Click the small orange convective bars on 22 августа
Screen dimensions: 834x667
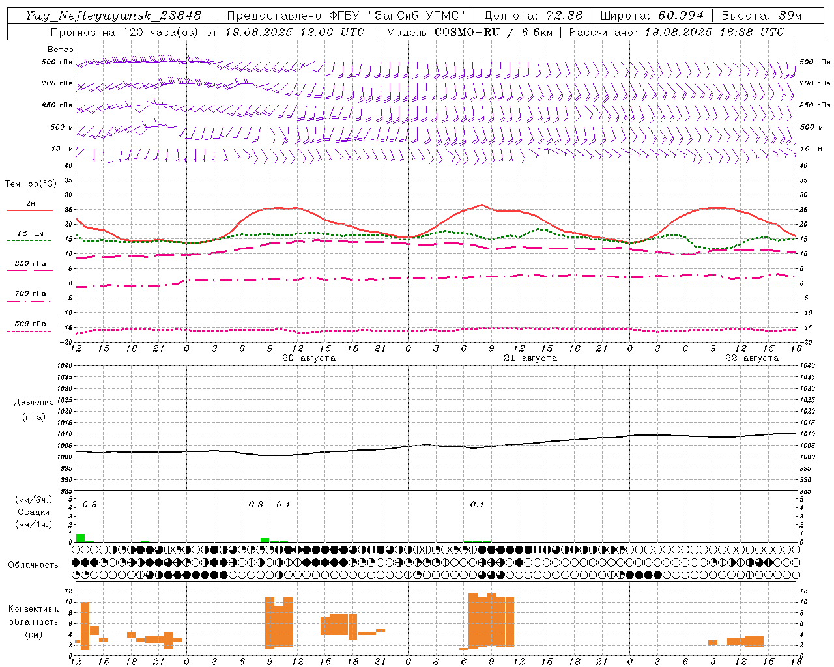745,642
